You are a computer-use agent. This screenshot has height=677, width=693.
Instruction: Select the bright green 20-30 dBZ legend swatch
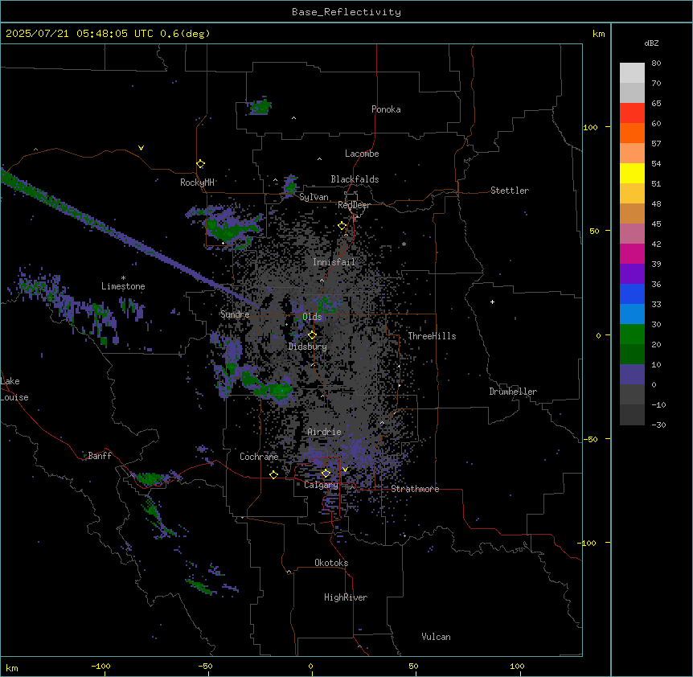[x=632, y=334]
